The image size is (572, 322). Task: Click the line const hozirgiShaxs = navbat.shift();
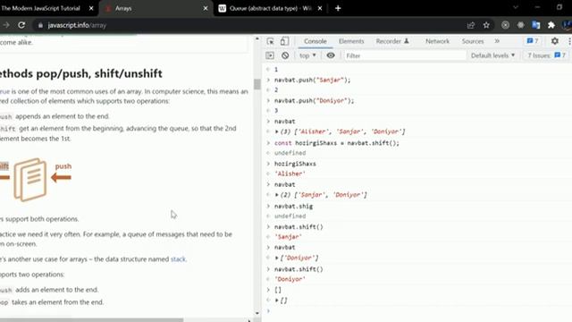pyautogui.click(x=337, y=143)
